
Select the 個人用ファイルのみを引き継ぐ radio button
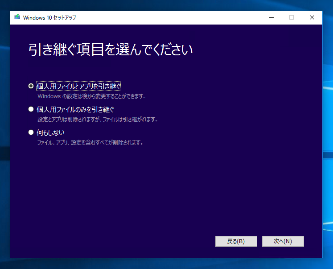click(x=31, y=109)
